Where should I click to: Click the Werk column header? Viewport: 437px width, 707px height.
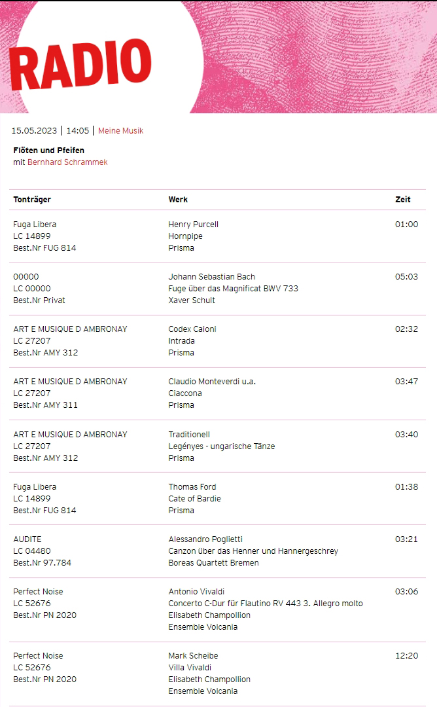(x=178, y=199)
